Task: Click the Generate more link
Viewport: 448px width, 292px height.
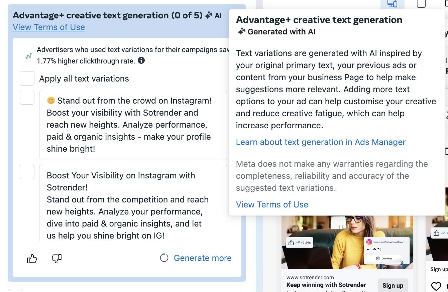Action: click(203, 258)
